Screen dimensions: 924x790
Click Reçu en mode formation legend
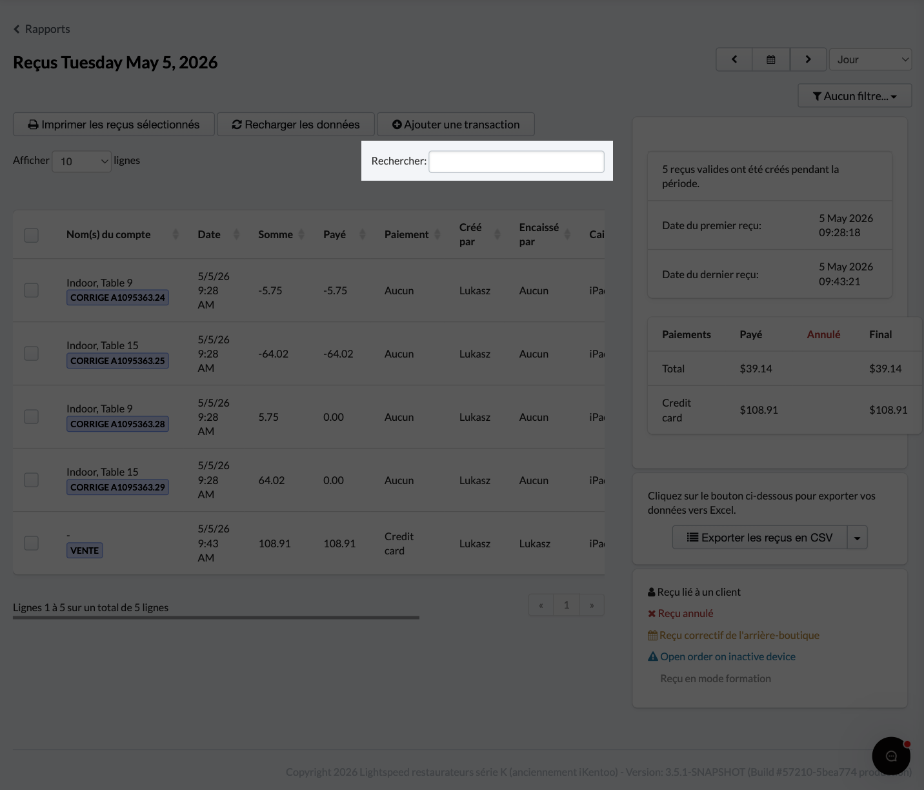(x=715, y=678)
